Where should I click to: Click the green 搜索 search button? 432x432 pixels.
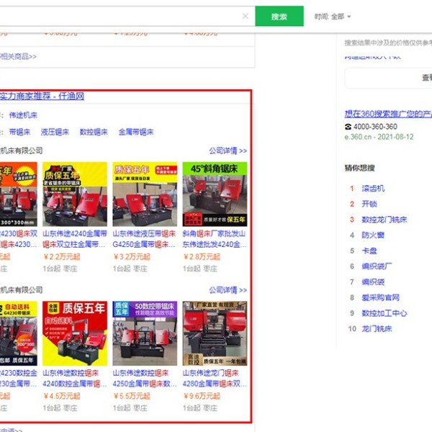click(x=279, y=17)
